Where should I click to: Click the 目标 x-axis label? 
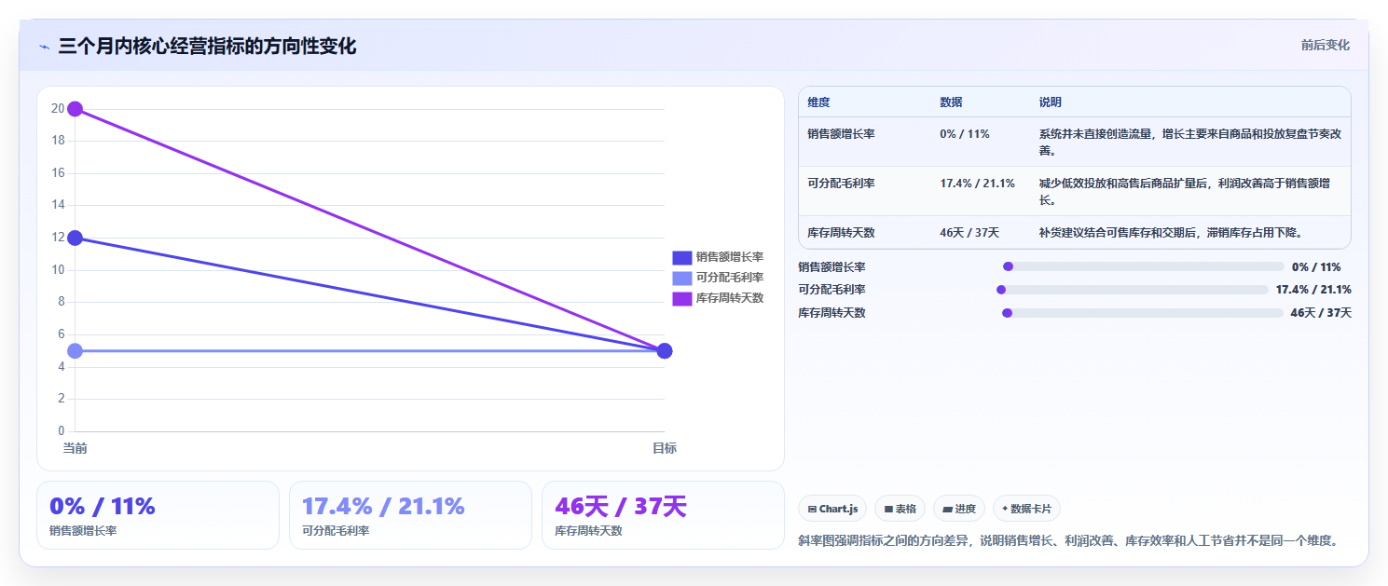pyautogui.click(x=665, y=448)
